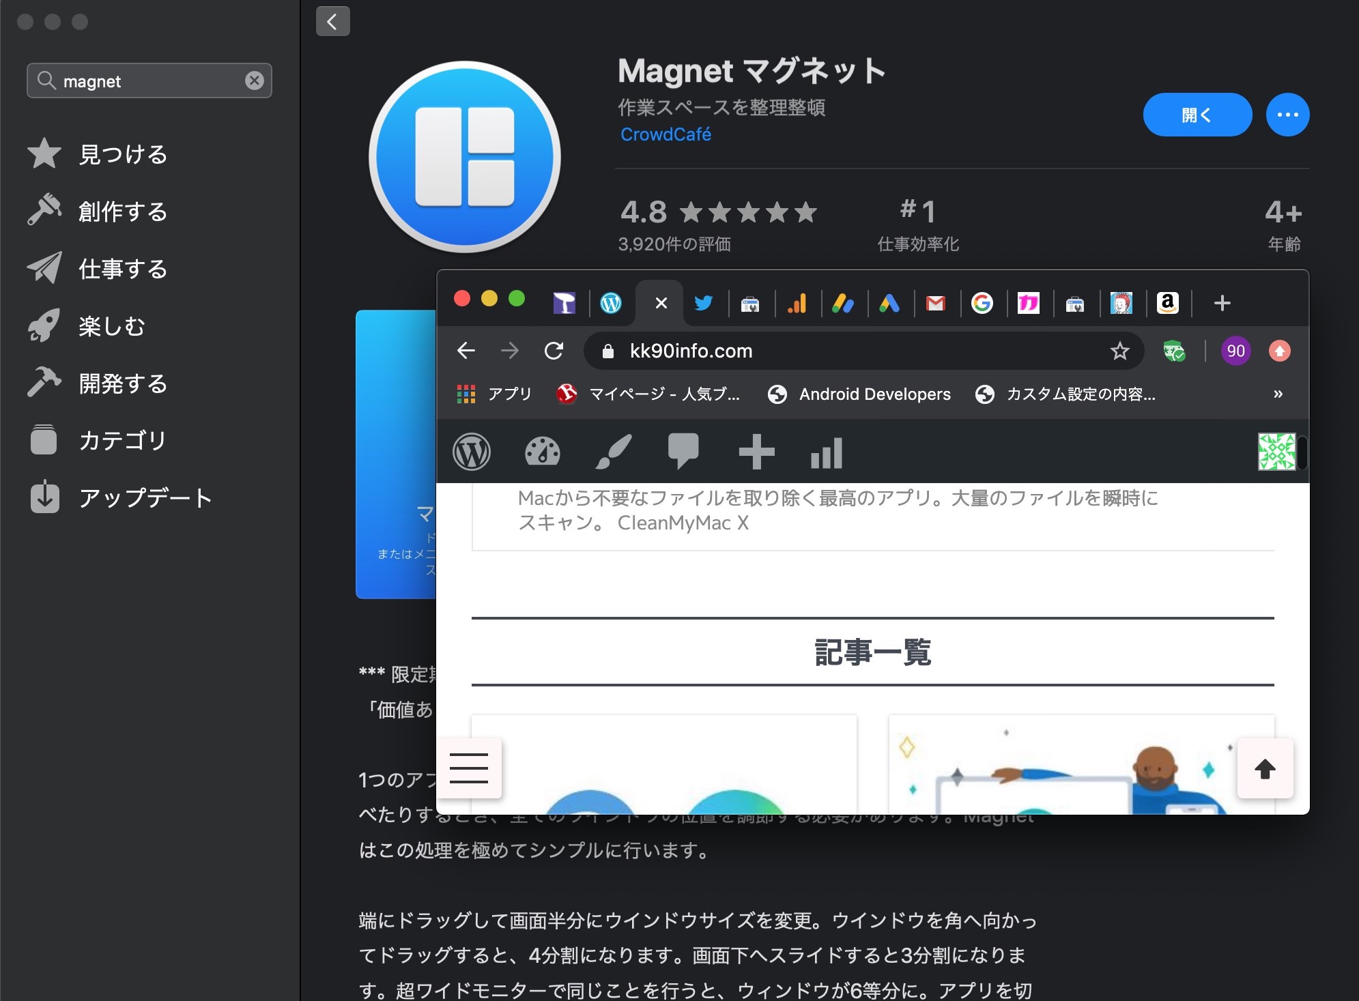Open the Android Developers bookmark
The height and width of the screenshot is (1001, 1359).
859,394
